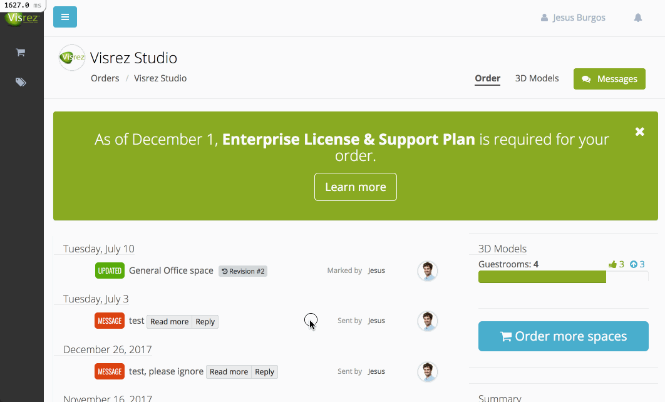This screenshot has width=665, height=402.
Task: Click Jesus avatar on General Office space row
Action: (x=428, y=271)
